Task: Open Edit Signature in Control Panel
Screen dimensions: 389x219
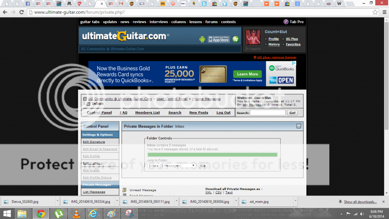Action: pyautogui.click(x=94, y=142)
